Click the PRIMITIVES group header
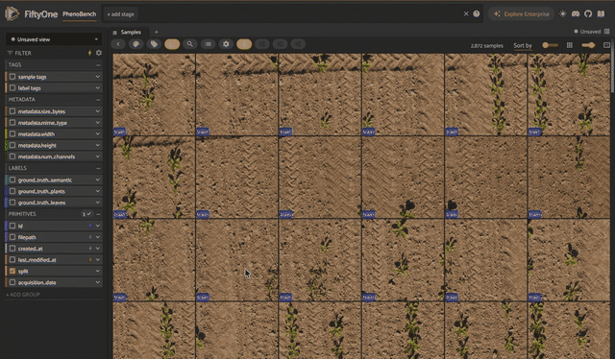 click(54, 214)
